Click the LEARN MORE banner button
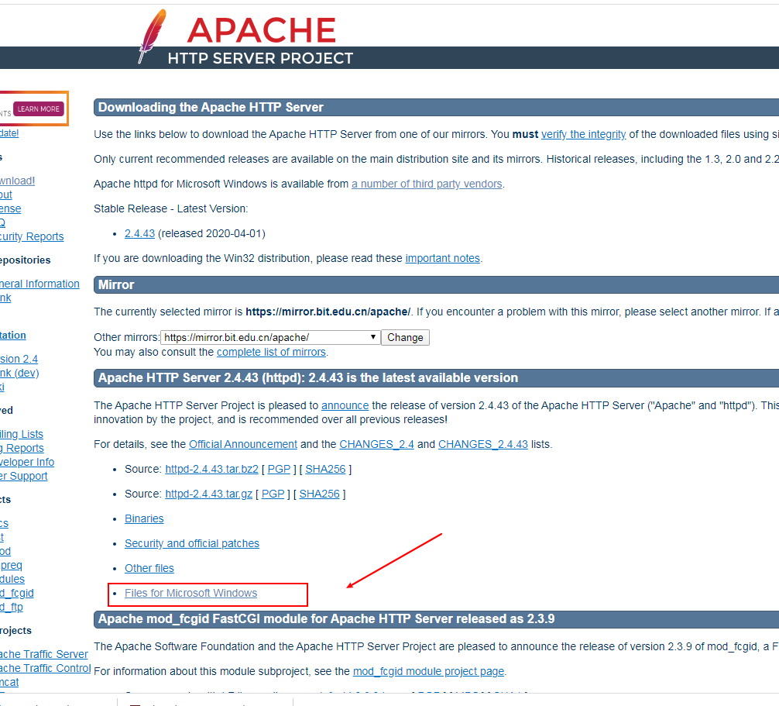This screenshot has height=706, width=779. pos(38,108)
